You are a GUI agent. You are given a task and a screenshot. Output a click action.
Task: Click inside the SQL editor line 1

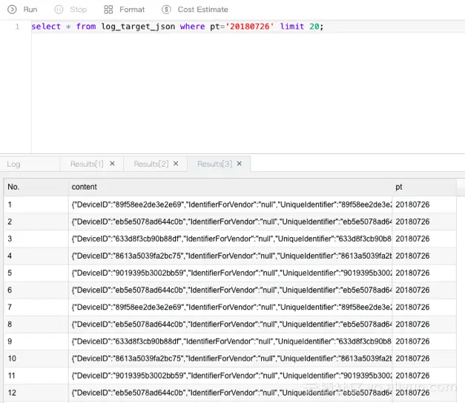[x=248, y=27]
